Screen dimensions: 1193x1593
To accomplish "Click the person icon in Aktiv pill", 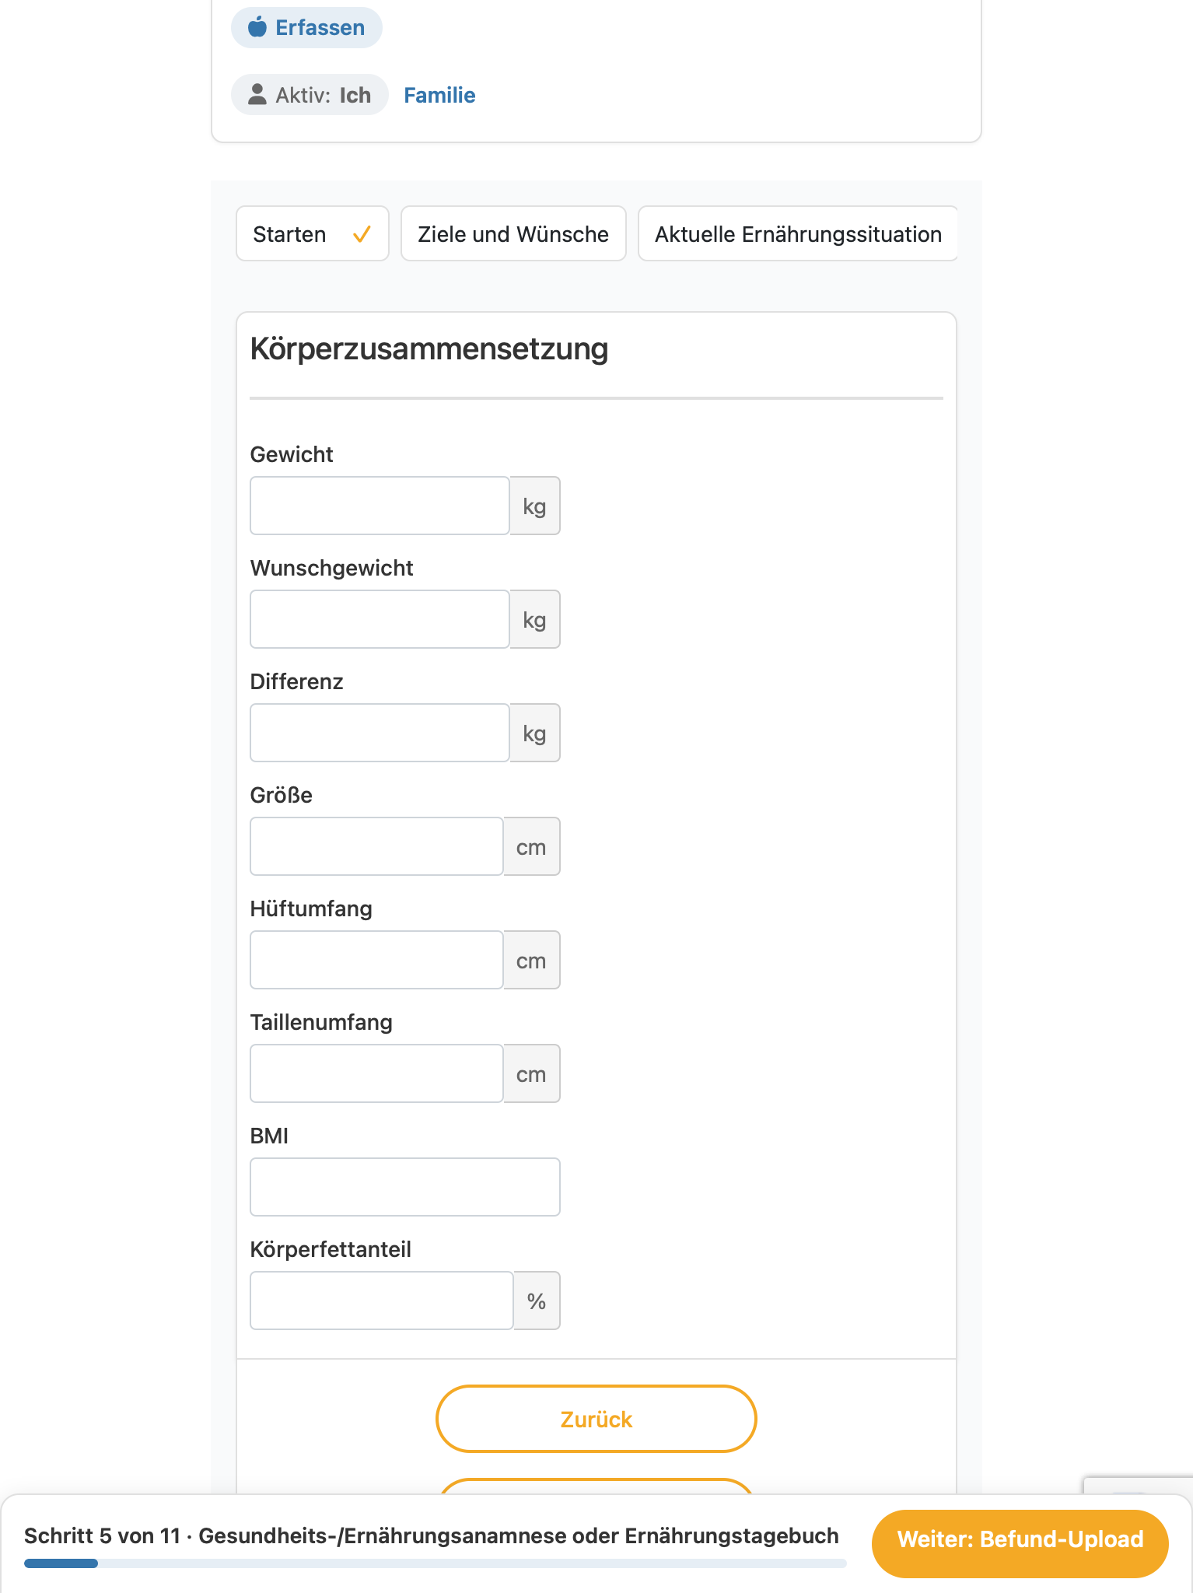I will click(x=257, y=94).
